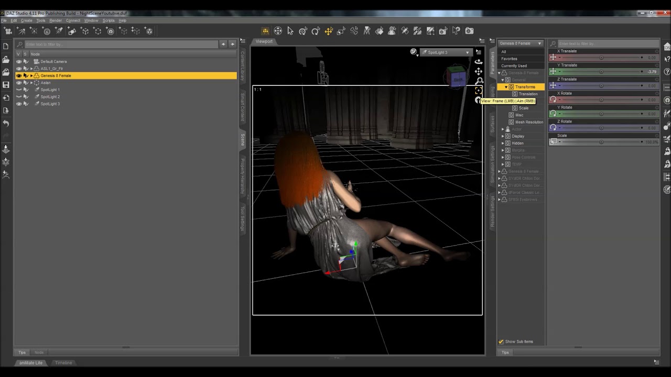Expand the Display property group

coord(503,136)
